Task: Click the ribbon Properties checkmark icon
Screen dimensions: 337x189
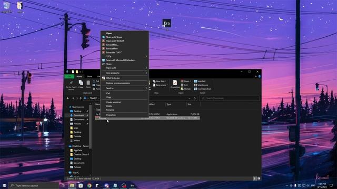Action: [x=175, y=83]
